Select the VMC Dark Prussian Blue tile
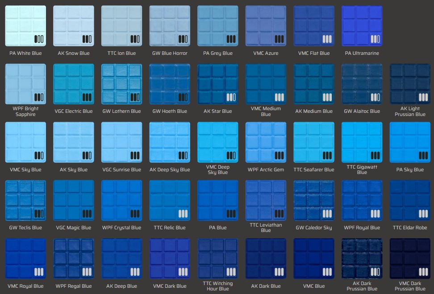The image size is (434, 294). point(410,259)
